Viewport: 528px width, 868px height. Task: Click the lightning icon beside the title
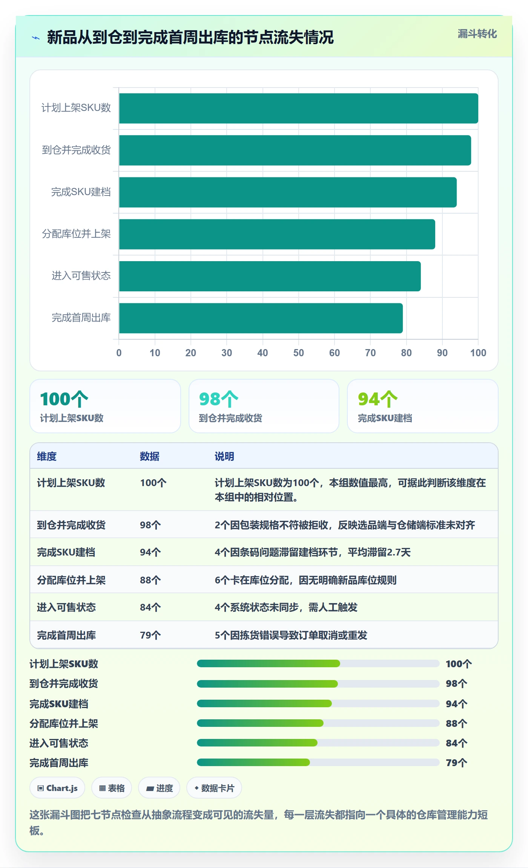36,38
